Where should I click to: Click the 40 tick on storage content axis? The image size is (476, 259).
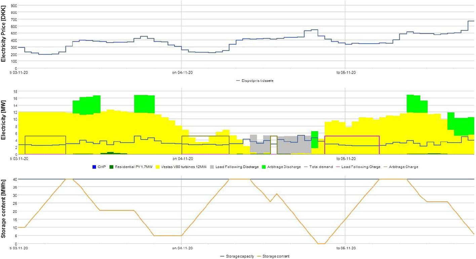click(15, 179)
